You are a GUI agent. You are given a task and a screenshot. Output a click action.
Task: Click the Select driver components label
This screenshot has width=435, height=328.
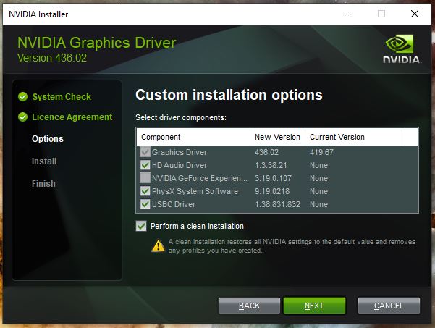click(x=181, y=117)
